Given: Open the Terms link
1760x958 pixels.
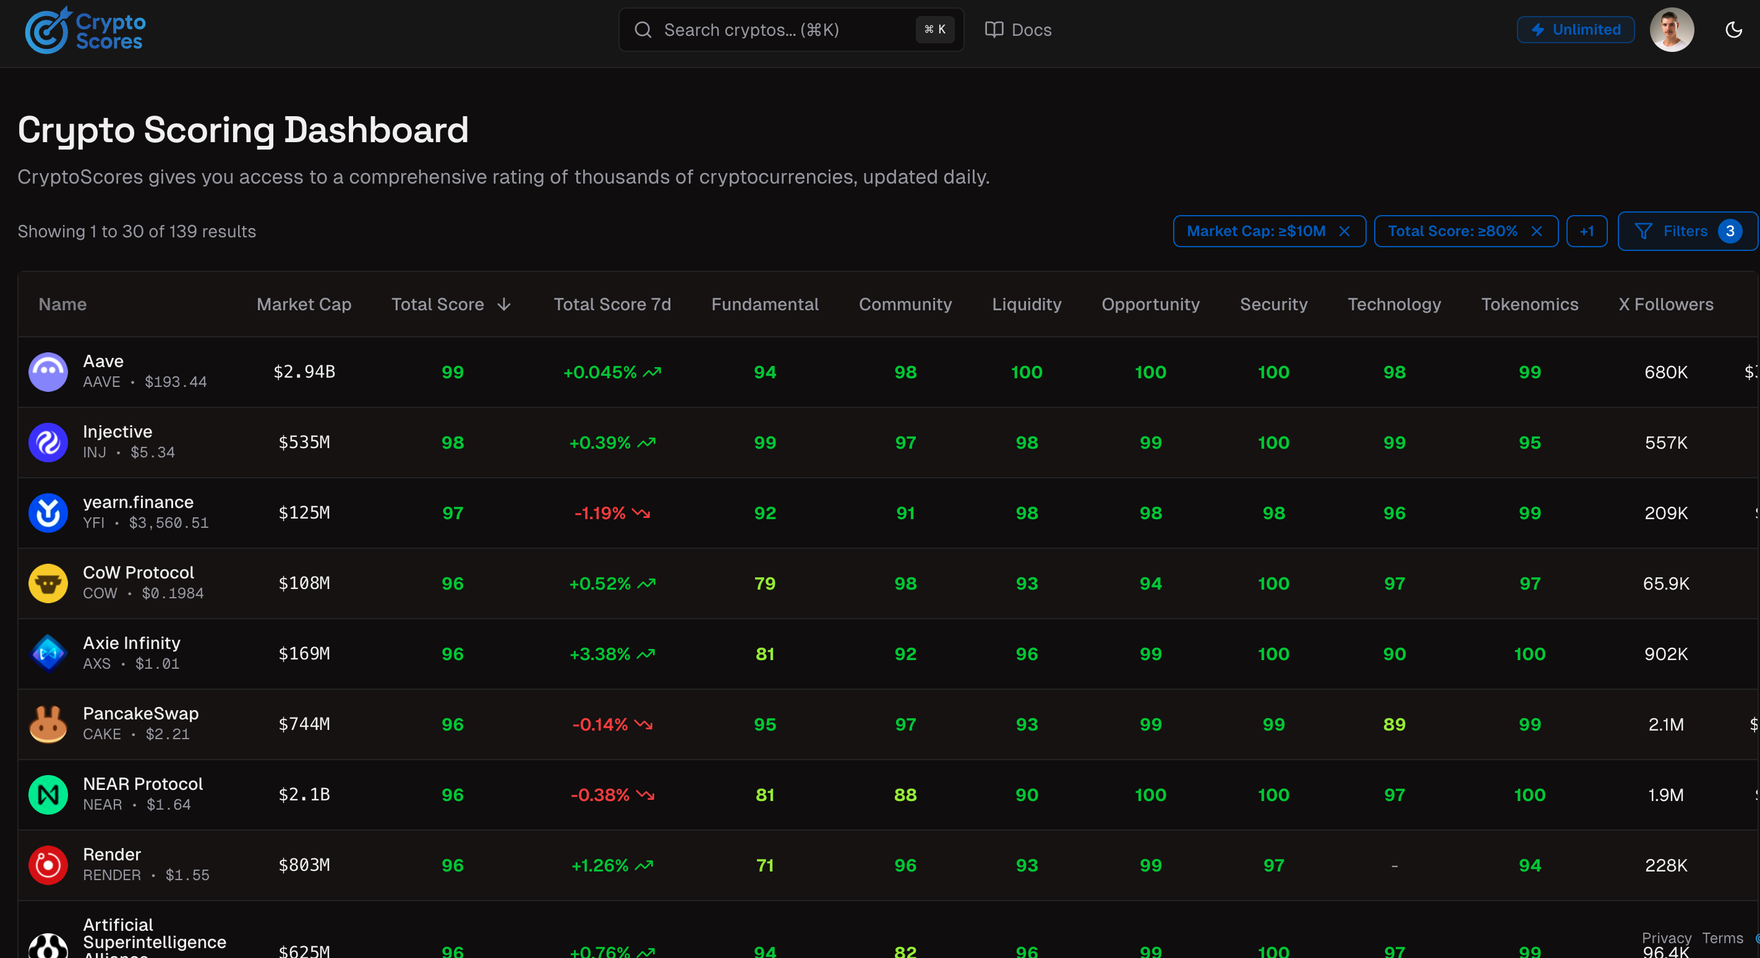Looking at the screenshot, I should pyautogui.click(x=1722, y=938).
